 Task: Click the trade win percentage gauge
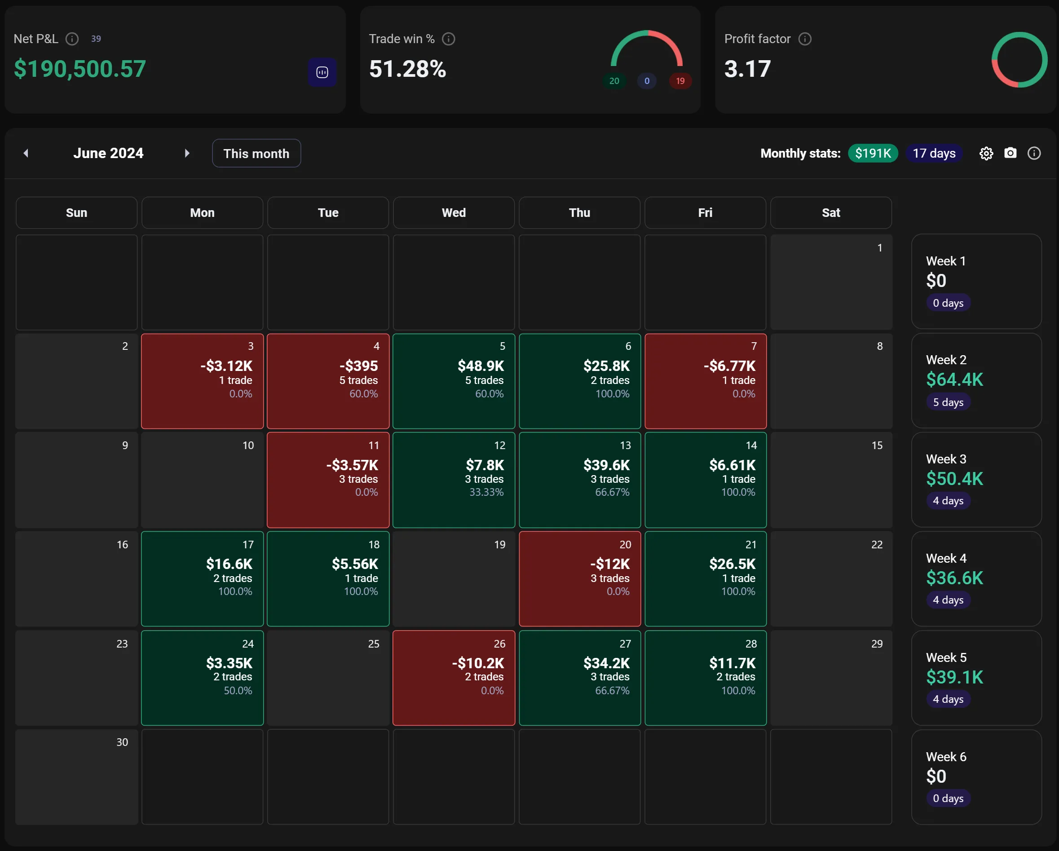646,49
